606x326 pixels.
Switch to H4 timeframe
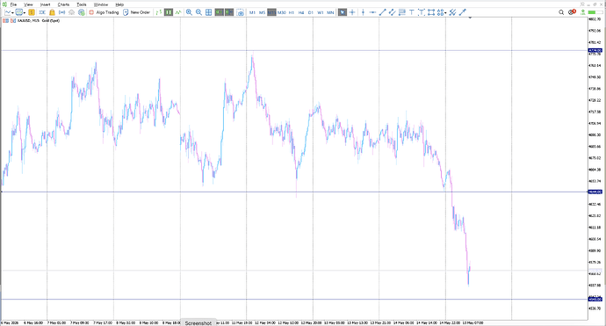[x=301, y=12]
